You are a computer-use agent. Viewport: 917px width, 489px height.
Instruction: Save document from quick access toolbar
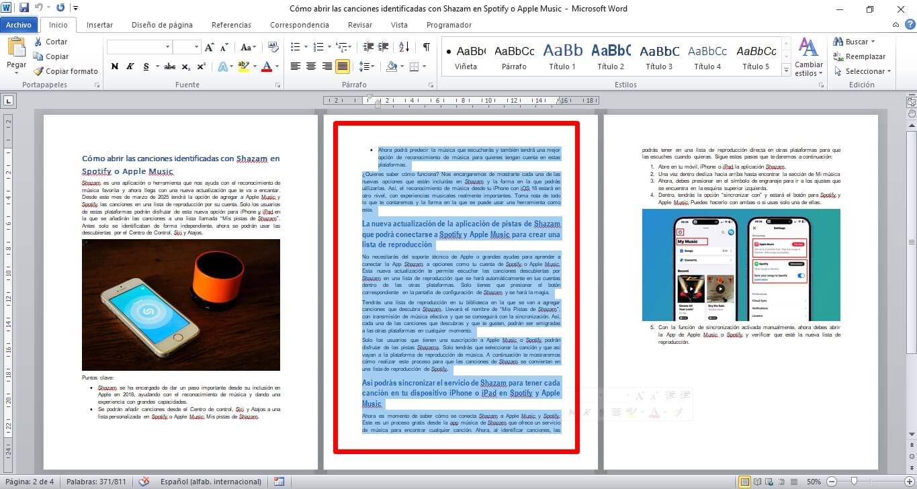pos(24,8)
